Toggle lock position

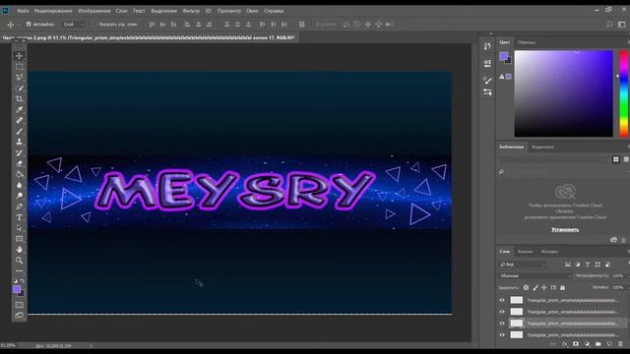[x=544, y=288]
